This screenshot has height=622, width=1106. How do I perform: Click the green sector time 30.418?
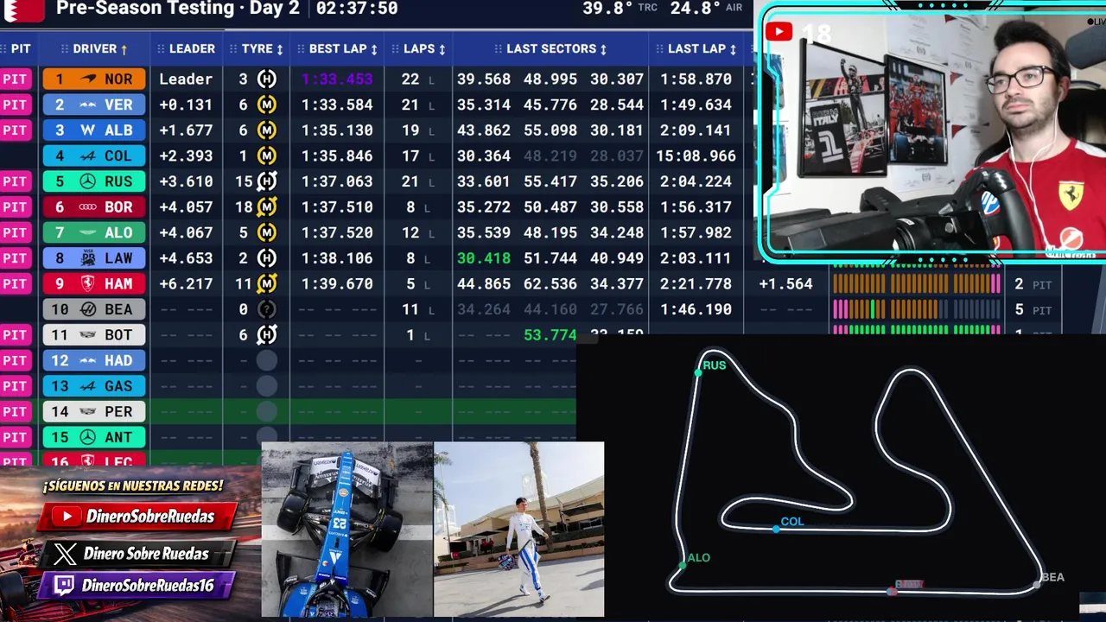(484, 258)
